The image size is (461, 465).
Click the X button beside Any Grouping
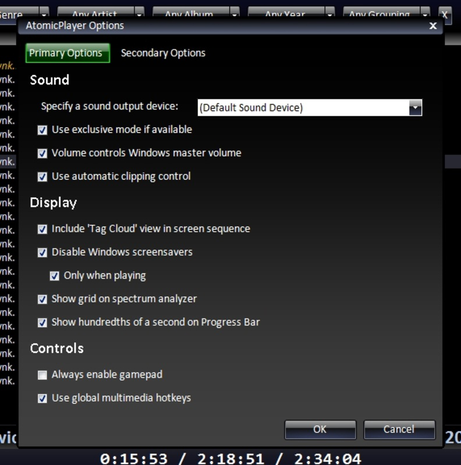(x=445, y=15)
